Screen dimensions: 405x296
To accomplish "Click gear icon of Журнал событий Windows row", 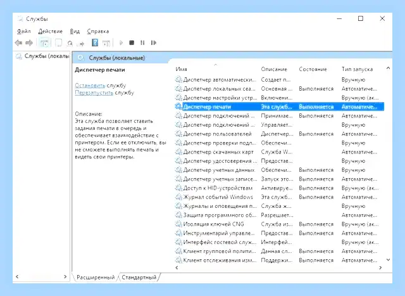I will click(x=178, y=197).
